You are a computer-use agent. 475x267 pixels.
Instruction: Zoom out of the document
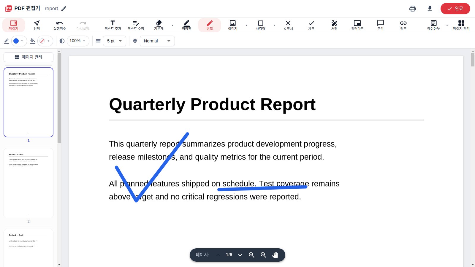[x=263, y=255]
